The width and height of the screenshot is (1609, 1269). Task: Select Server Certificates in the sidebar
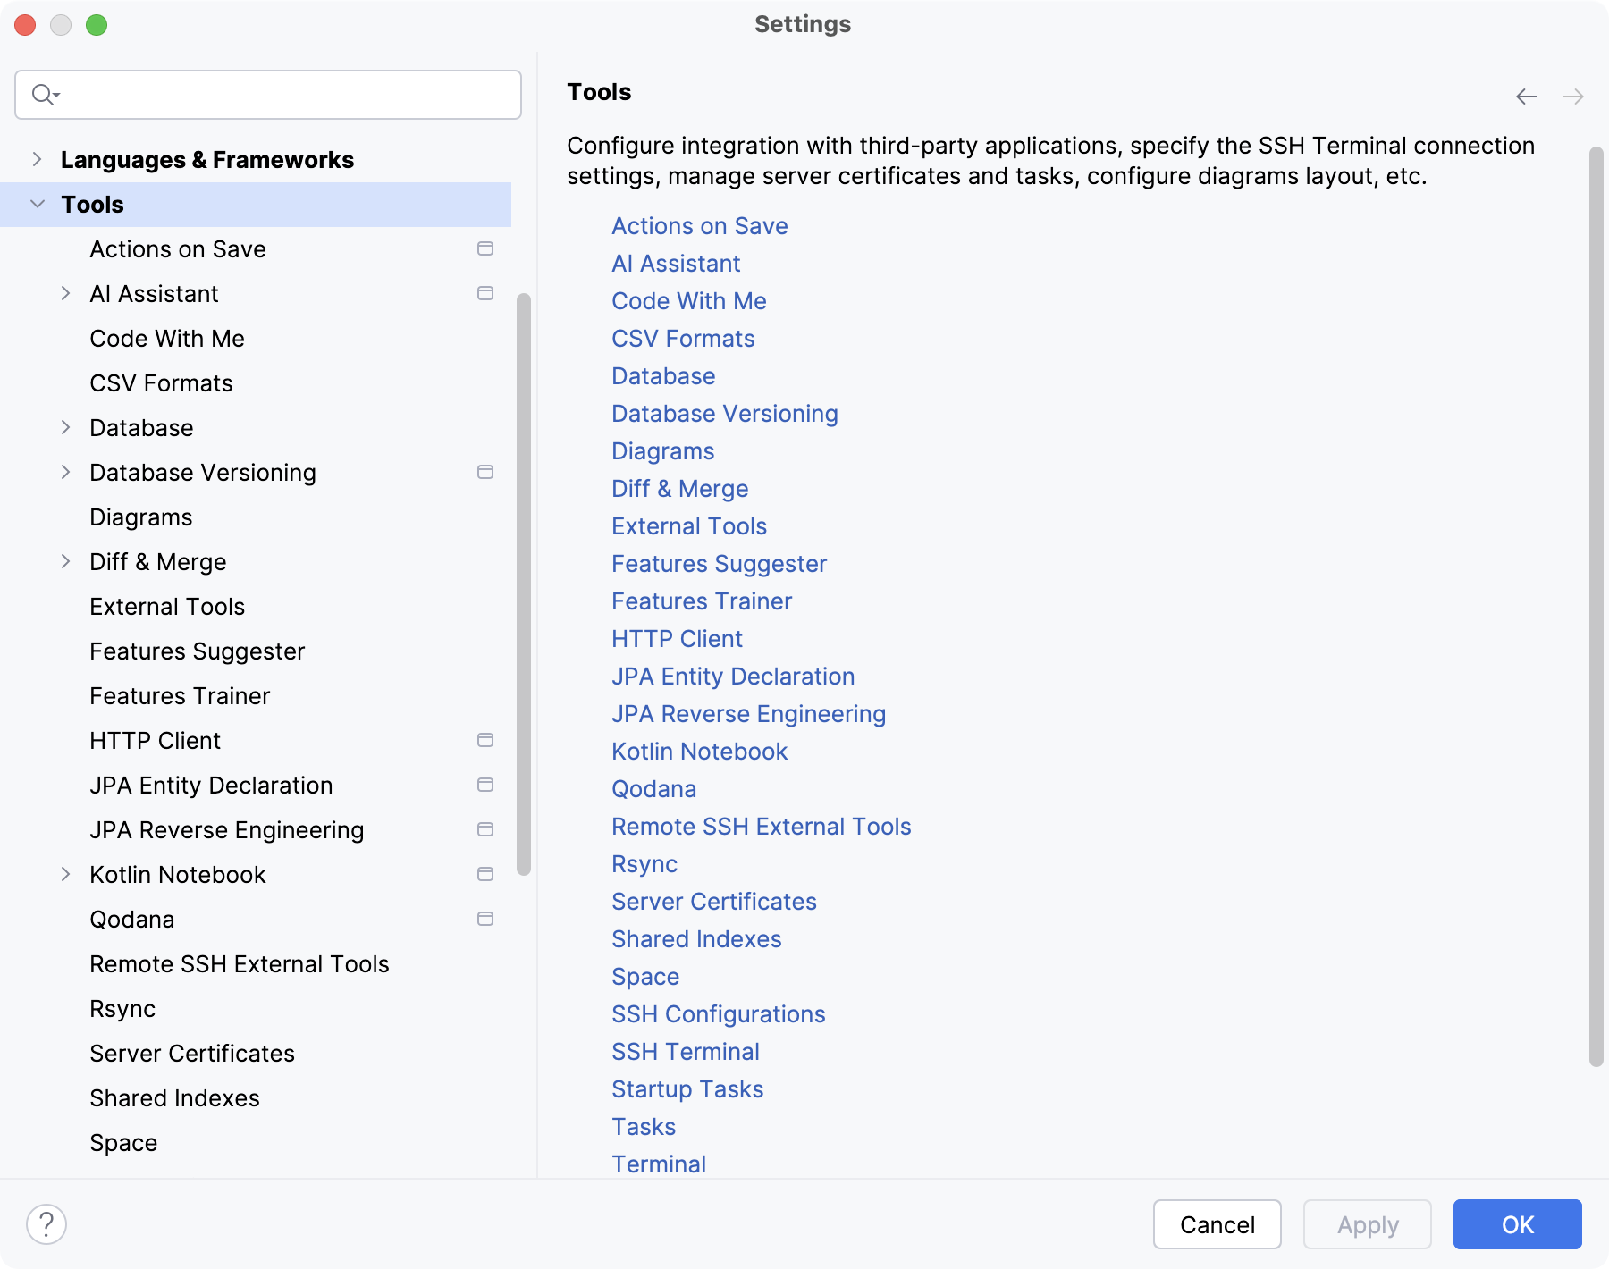[x=192, y=1054]
